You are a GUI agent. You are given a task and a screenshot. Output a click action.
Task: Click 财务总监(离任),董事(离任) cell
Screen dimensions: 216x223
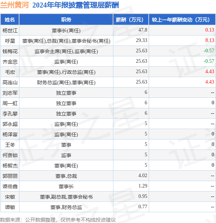66,82
